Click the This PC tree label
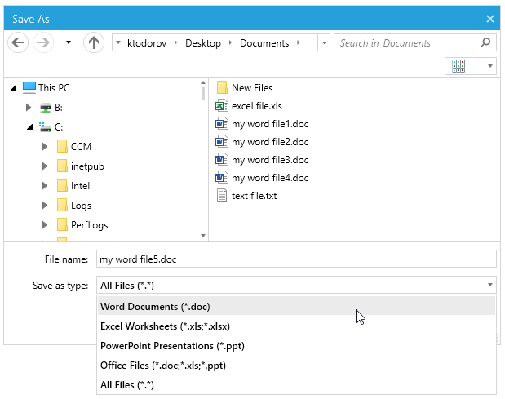Viewport: 505px width, 399px height. (54, 88)
